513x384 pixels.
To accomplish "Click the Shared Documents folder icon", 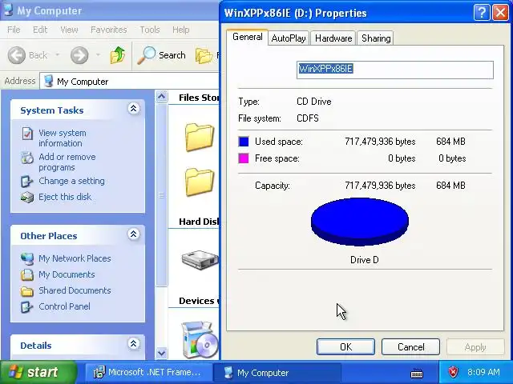I will 26,291.
